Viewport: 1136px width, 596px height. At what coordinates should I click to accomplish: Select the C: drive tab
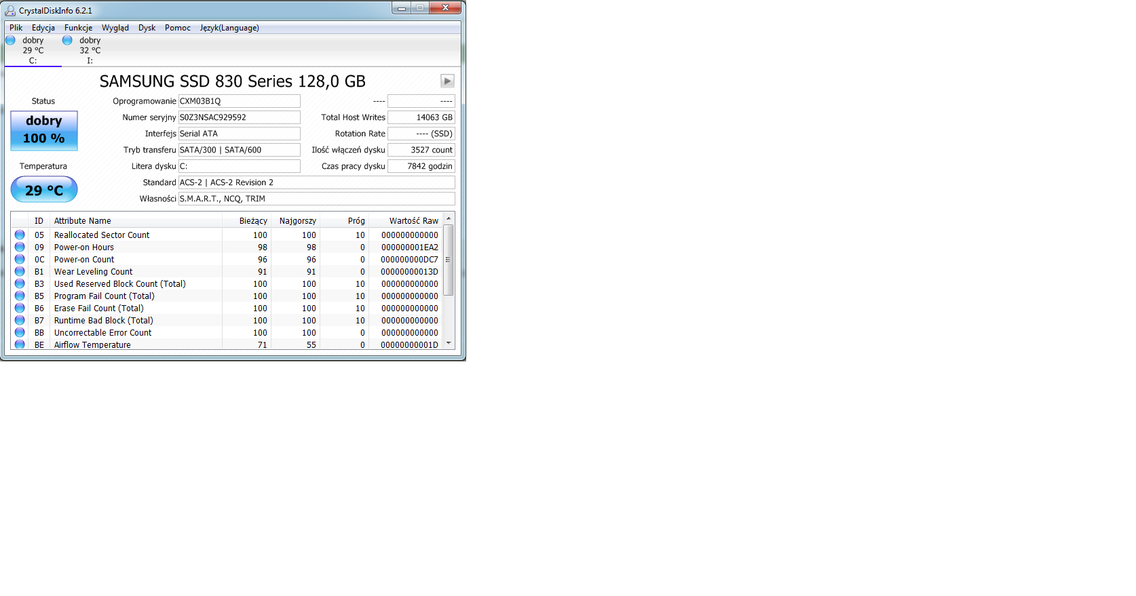tap(33, 51)
